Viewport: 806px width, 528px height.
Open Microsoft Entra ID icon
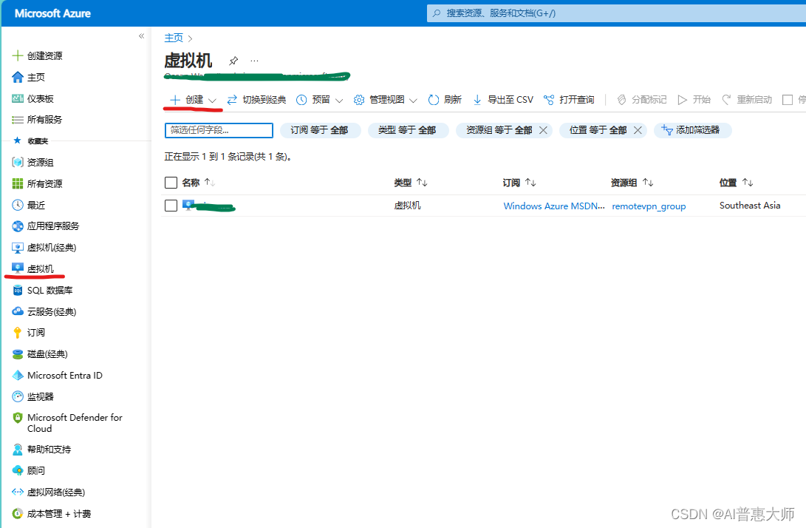18,375
